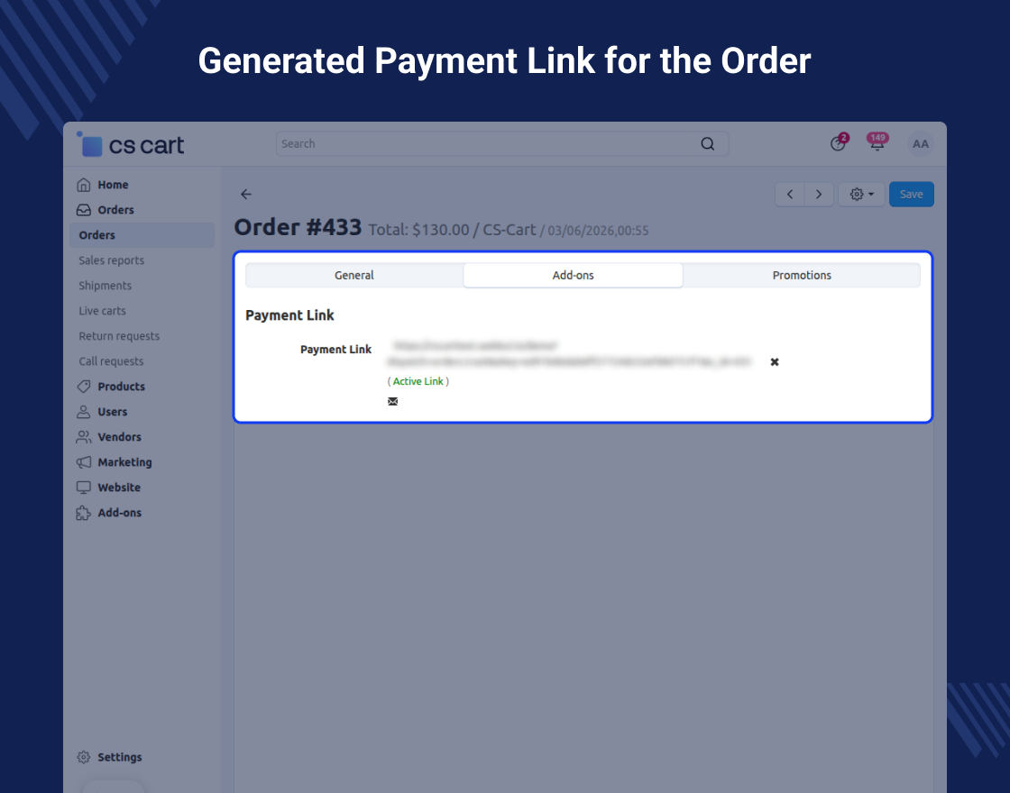Click the back arrow above the order title

246,195
